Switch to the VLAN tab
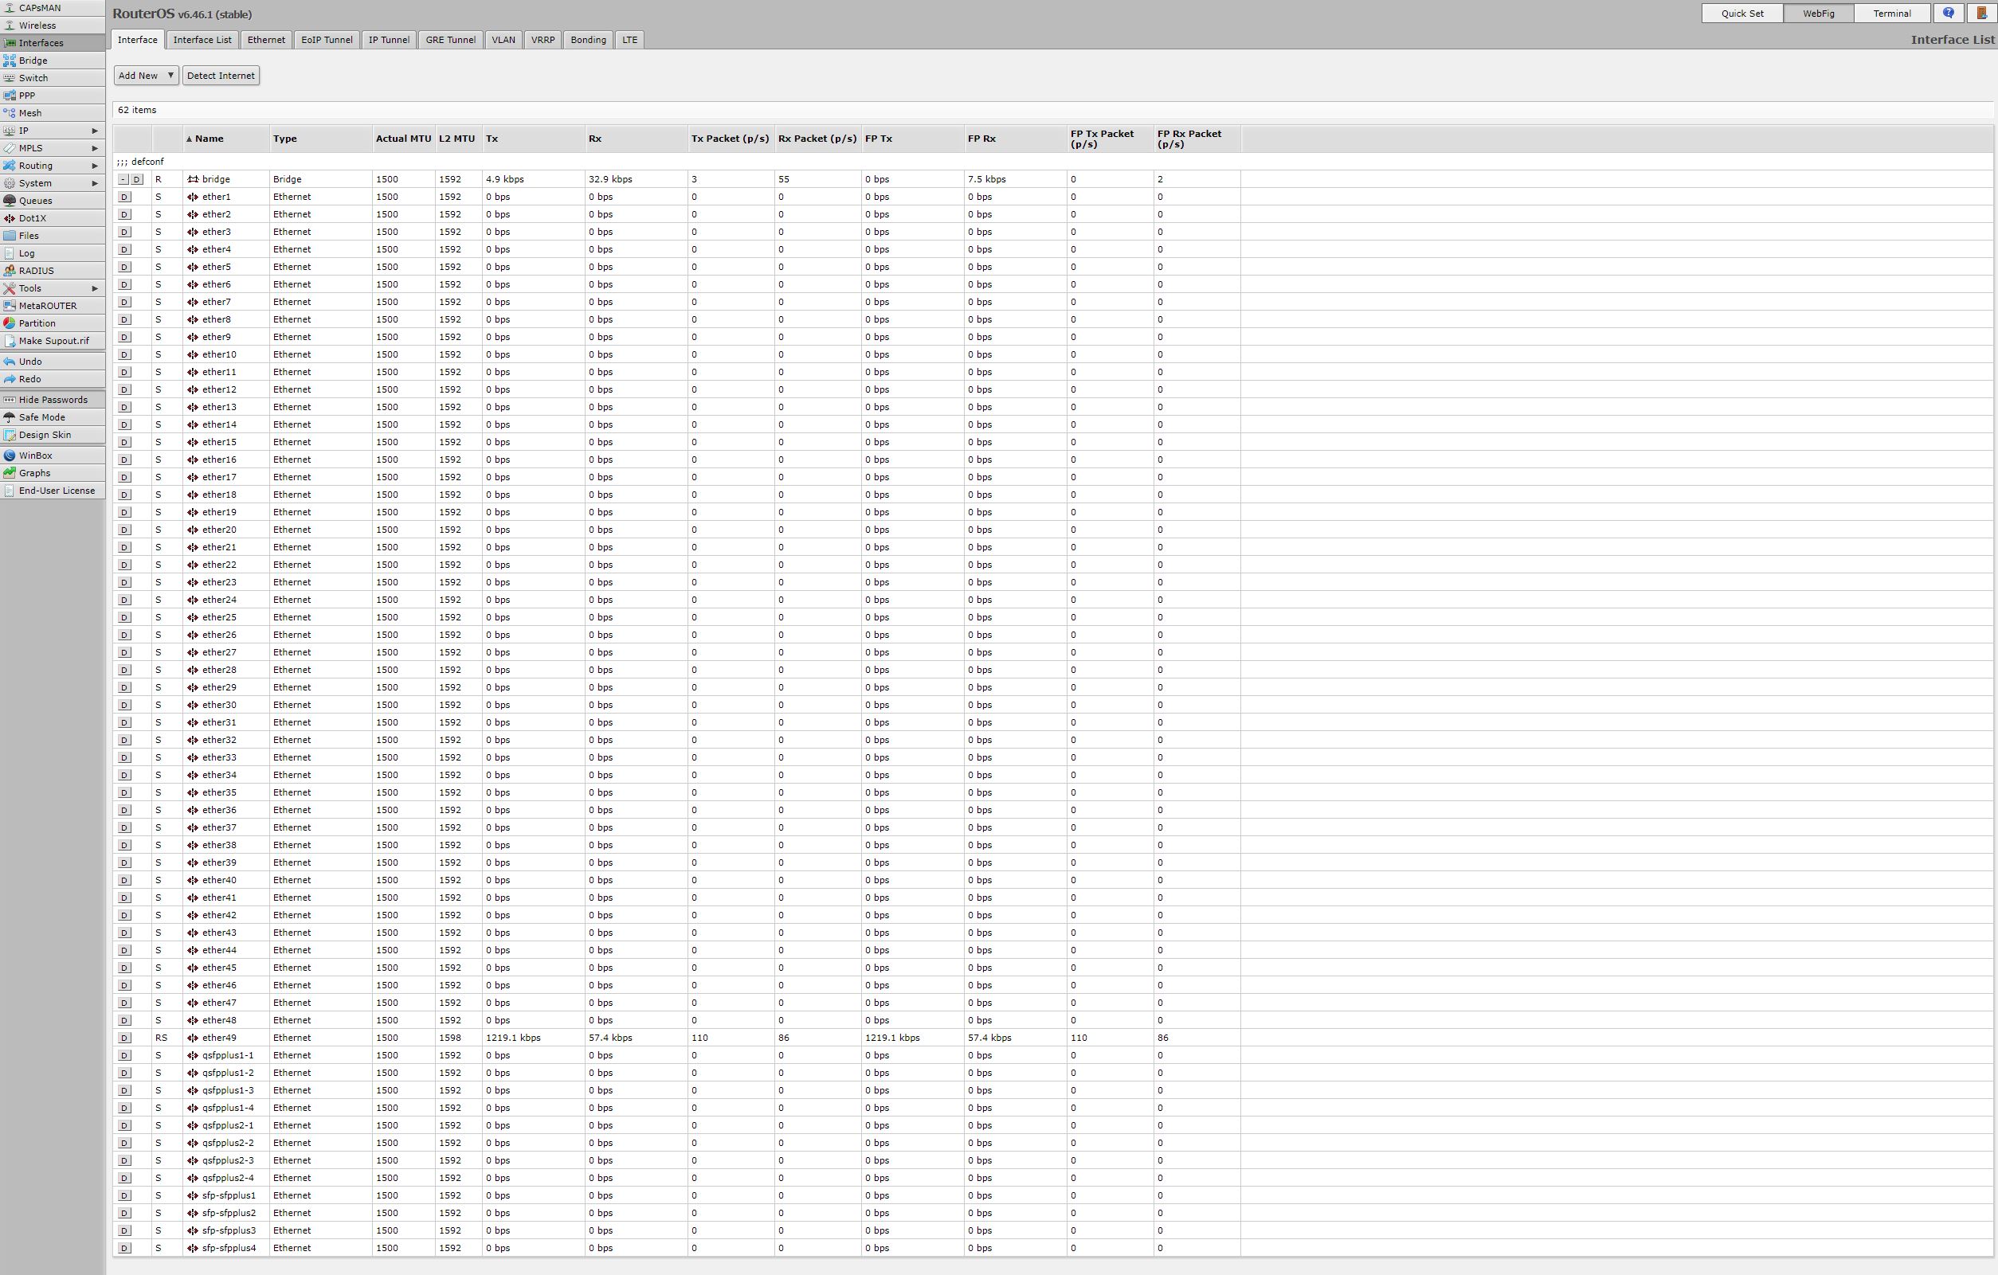Viewport: 1998px width, 1275px height. [x=503, y=40]
